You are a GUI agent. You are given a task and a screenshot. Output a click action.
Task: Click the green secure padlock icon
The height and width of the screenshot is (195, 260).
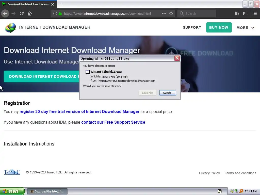(60, 14)
